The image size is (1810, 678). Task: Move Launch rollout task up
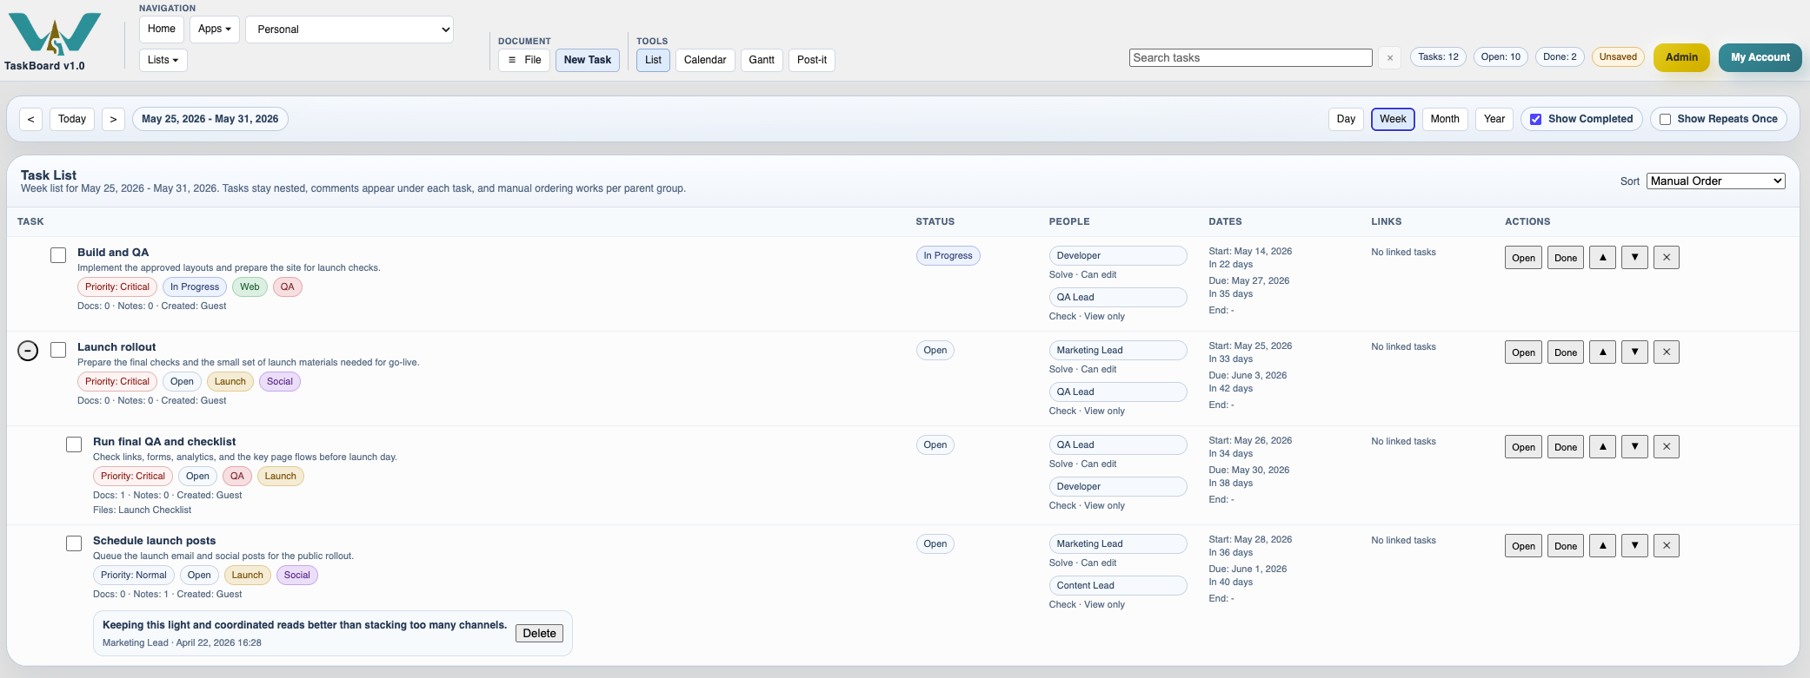pyautogui.click(x=1602, y=352)
